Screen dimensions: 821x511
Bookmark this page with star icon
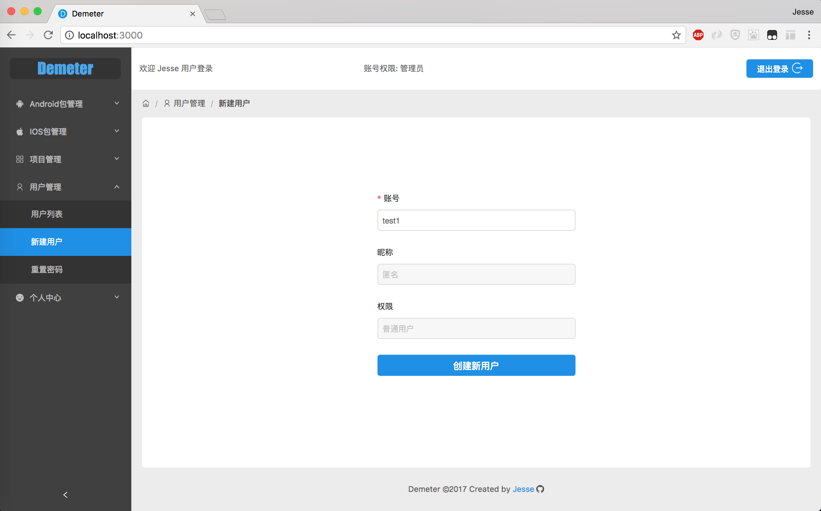pos(676,35)
